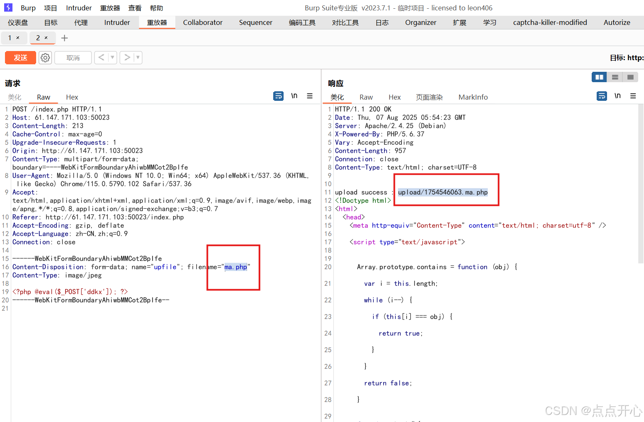
Task: Go to previous history request arrow
Action: [101, 57]
